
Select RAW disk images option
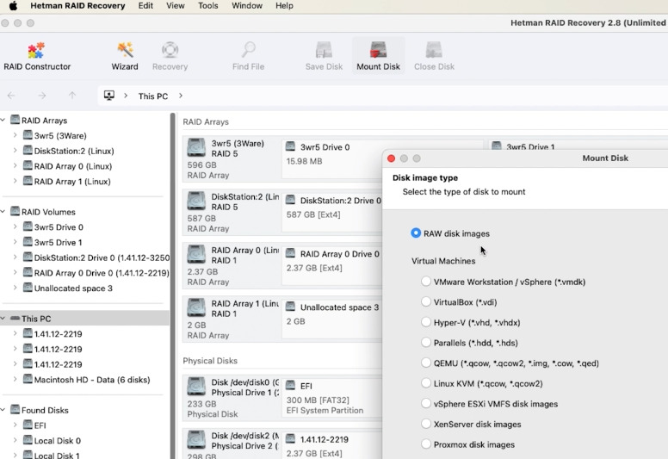click(x=416, y=233)
